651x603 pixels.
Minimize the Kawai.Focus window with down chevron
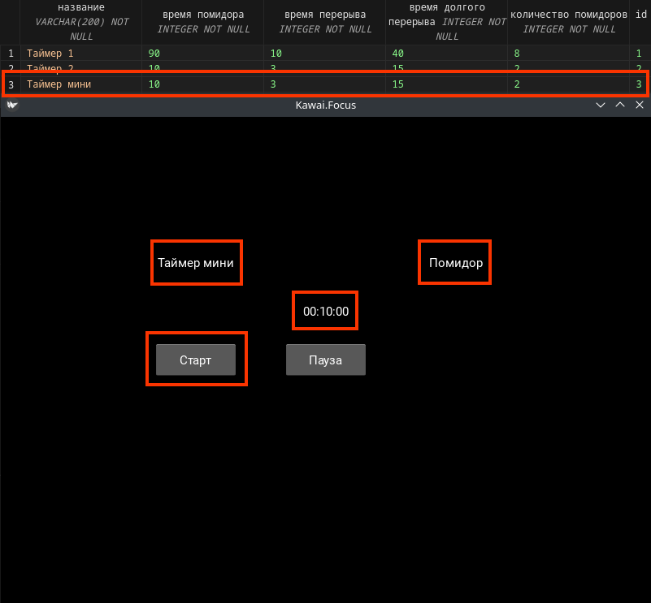tap(601, 105)
